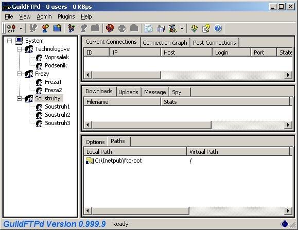Click the Login column header
This screenshot has width=298, height=230.
232,52
